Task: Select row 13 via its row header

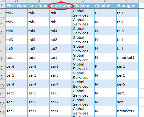Action: click(3, 111)
